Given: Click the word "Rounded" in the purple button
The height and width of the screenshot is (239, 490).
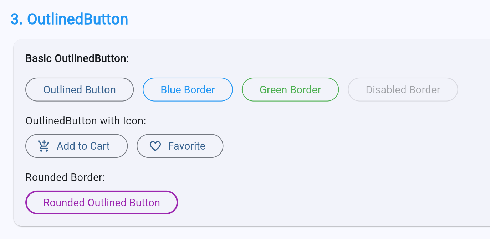Looking at the screenshot, I should click(x=64, y=203).
